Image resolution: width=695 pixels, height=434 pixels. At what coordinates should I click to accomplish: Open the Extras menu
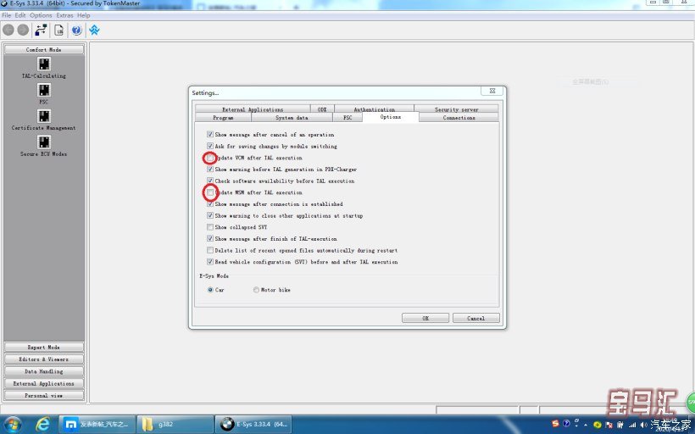[64, 15]
